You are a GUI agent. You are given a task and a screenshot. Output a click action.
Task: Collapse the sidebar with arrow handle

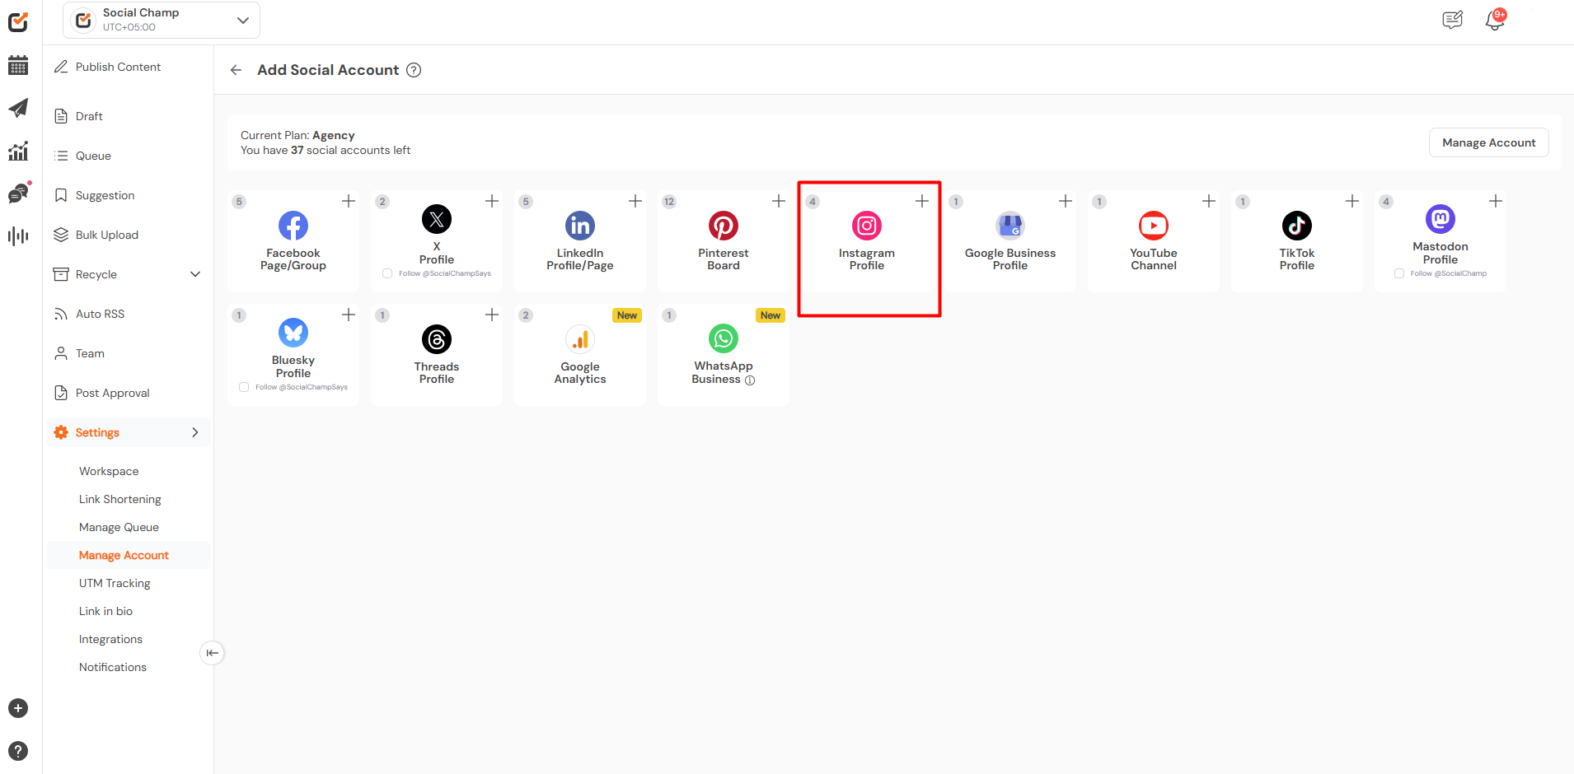pos(213,653)
